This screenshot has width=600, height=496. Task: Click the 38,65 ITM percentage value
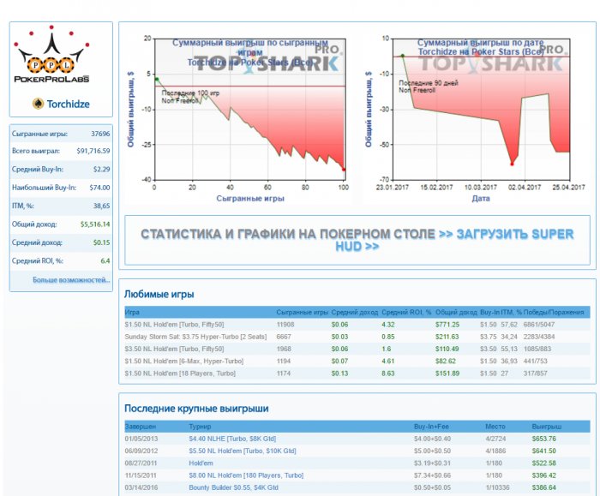click(101, 206)
